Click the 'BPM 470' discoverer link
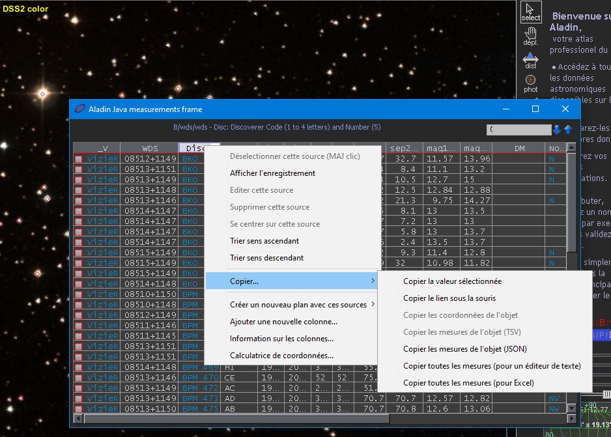This screenshot has height=437, width=611. (200, 378)
